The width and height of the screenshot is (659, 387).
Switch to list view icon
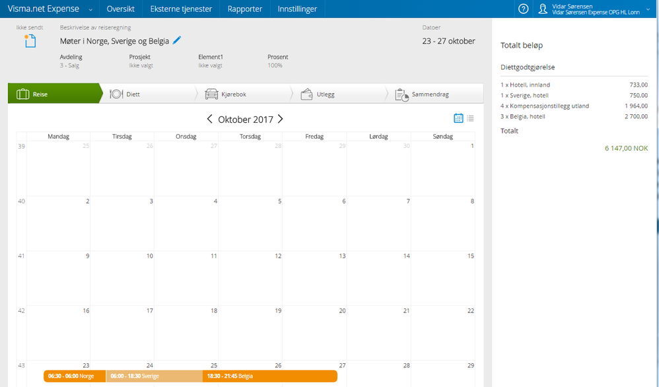click(x=470, y=118)
